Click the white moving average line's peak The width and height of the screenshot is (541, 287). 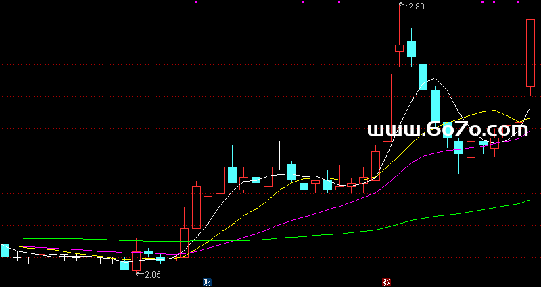[435, 79]
